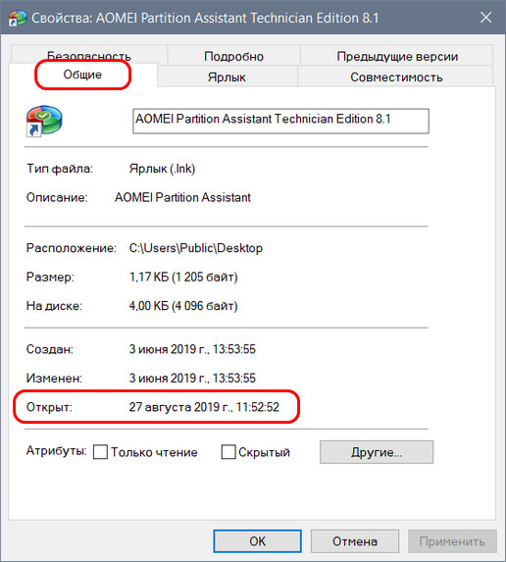This screenshot has height=562, width=506.
Task: Click the shortcut name text field
Action: pyautogui.click(x=280, y=122)
